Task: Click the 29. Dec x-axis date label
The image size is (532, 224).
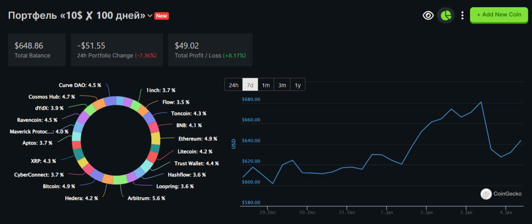Action: [268, 212]
